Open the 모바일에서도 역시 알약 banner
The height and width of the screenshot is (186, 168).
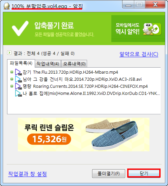point(138,29)
